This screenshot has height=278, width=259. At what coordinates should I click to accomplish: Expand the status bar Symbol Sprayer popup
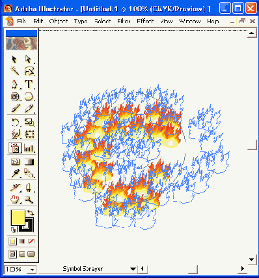[x=133, y=269]
